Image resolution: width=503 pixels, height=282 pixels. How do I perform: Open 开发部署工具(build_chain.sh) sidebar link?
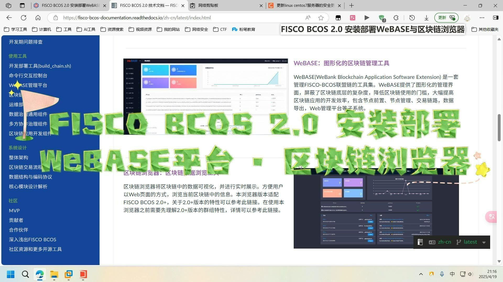40,66
